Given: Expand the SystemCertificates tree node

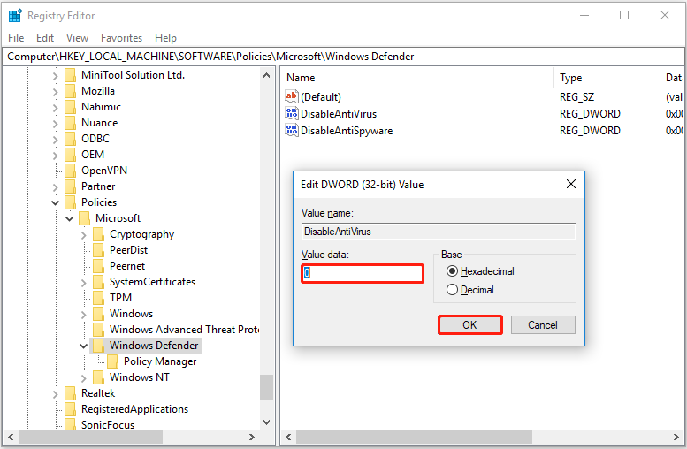Looking at the screenshot, I should pos(84,283).
